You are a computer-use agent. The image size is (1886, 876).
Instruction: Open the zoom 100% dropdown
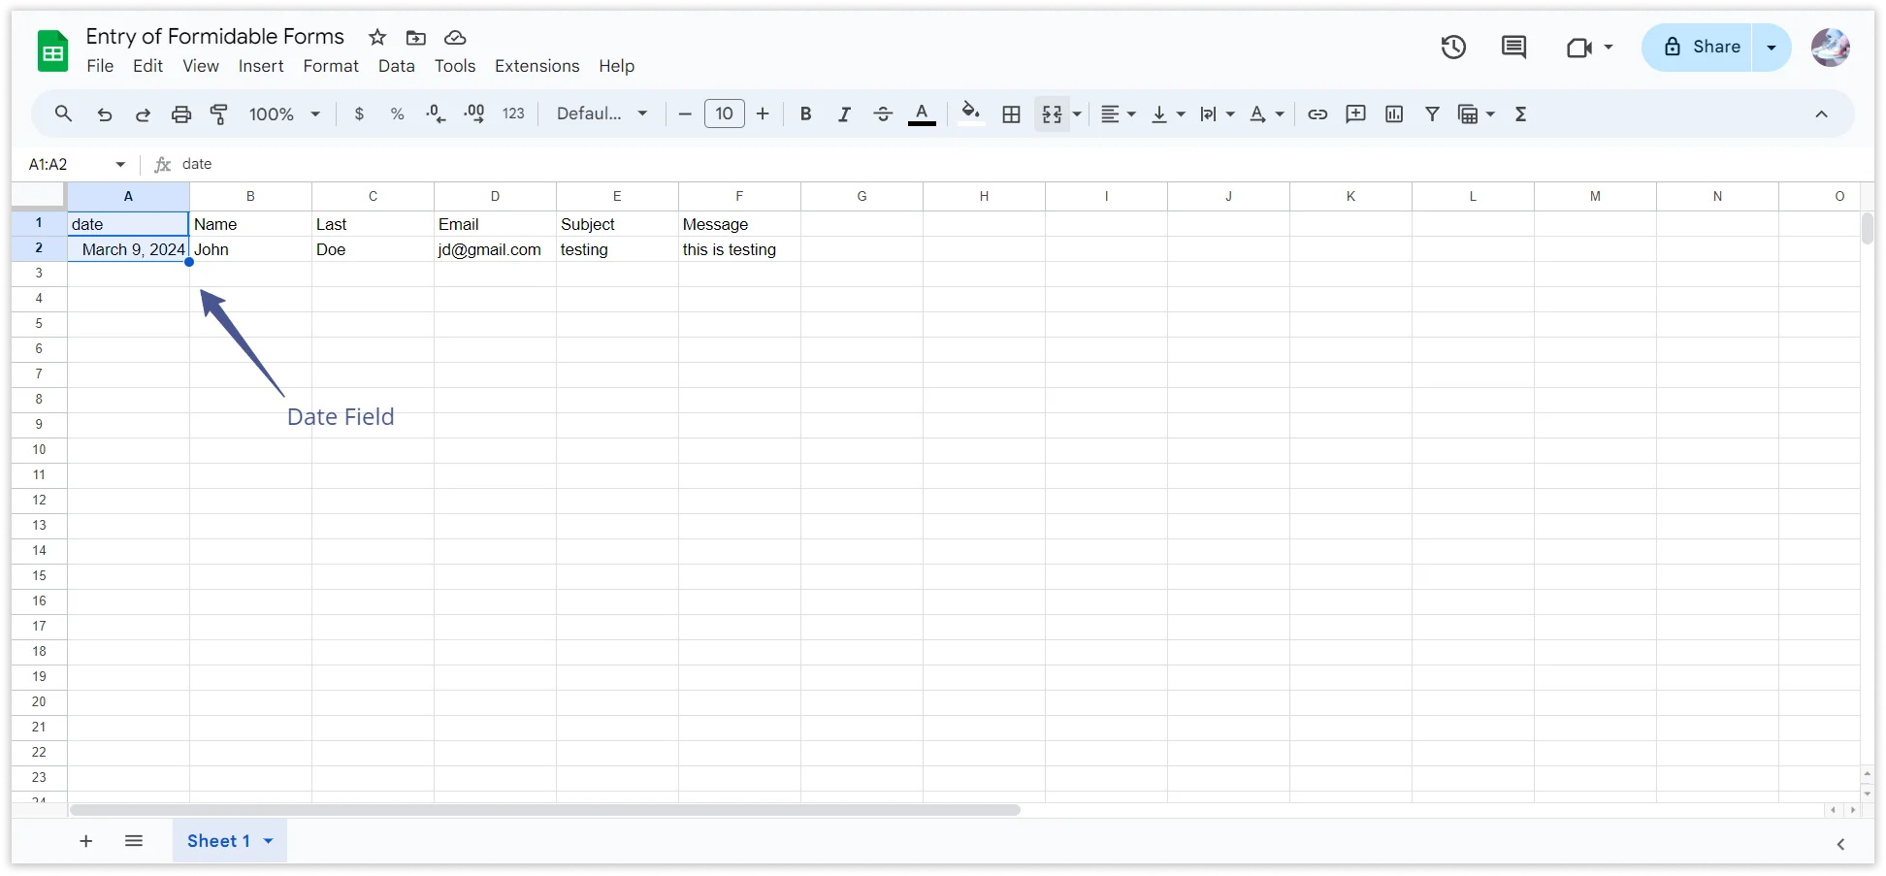(284, 114)
